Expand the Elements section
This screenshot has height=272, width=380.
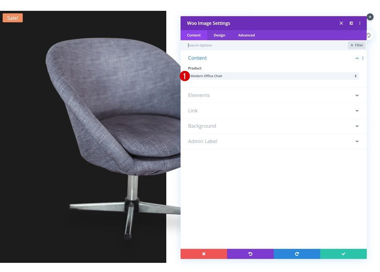(273, 96)
